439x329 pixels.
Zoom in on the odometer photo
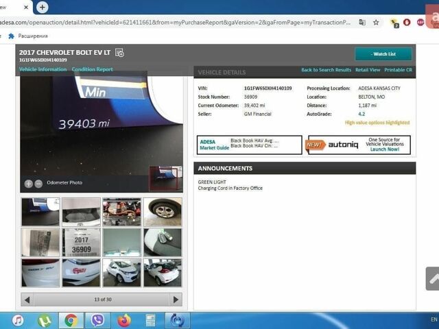pyautogui.click(x=28, y=184)
